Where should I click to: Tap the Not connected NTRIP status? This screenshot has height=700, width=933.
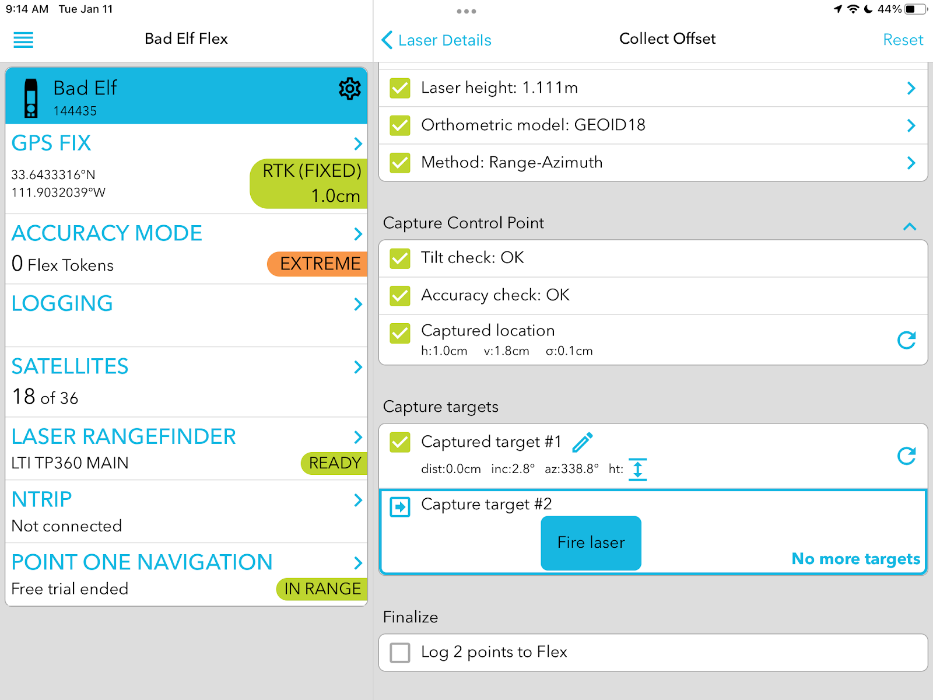point(66,526)
